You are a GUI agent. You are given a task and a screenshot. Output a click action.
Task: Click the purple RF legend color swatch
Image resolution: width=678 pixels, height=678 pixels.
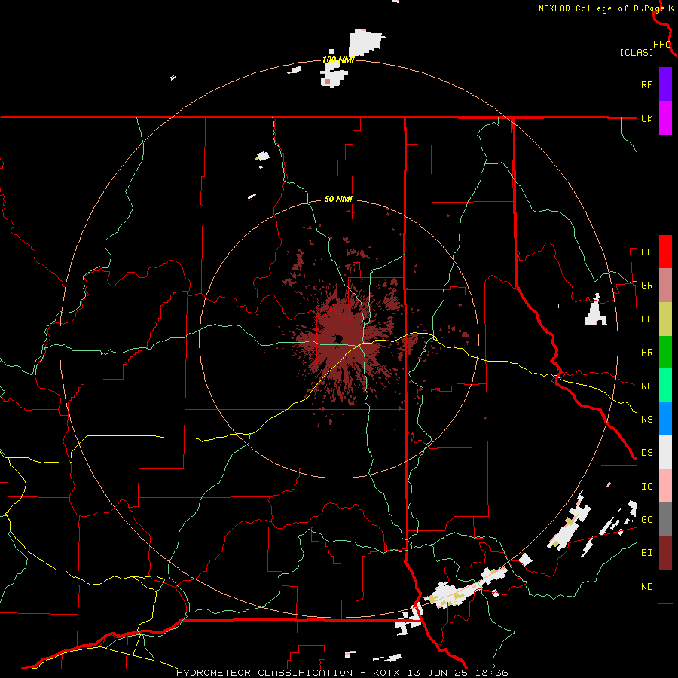coord(665,84)
